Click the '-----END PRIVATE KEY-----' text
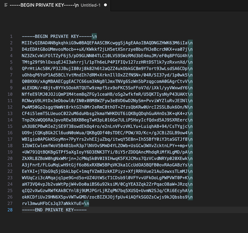 54,210
